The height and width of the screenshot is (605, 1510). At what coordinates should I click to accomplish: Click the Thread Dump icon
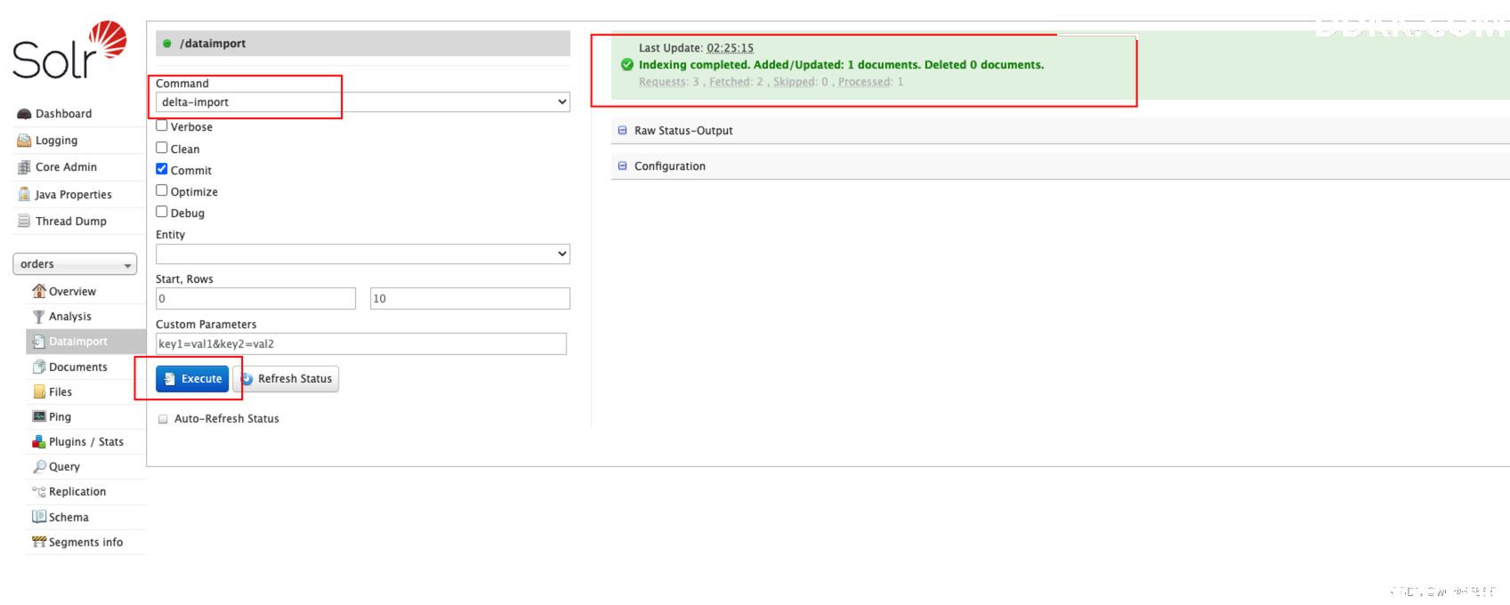[x=24, y=221]
